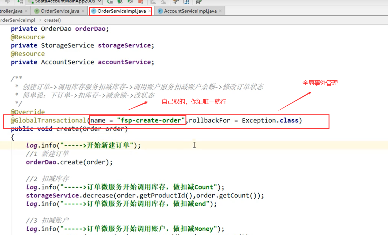Click the //3 扣减账户 comment

(x=47, y=221)
